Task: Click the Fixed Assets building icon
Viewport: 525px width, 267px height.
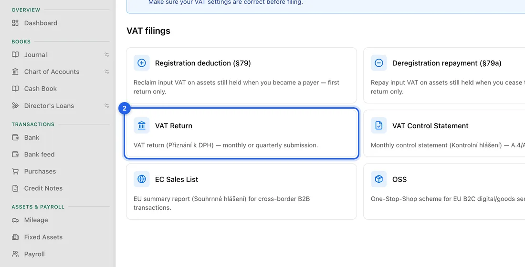Action: tap(15, 237)
